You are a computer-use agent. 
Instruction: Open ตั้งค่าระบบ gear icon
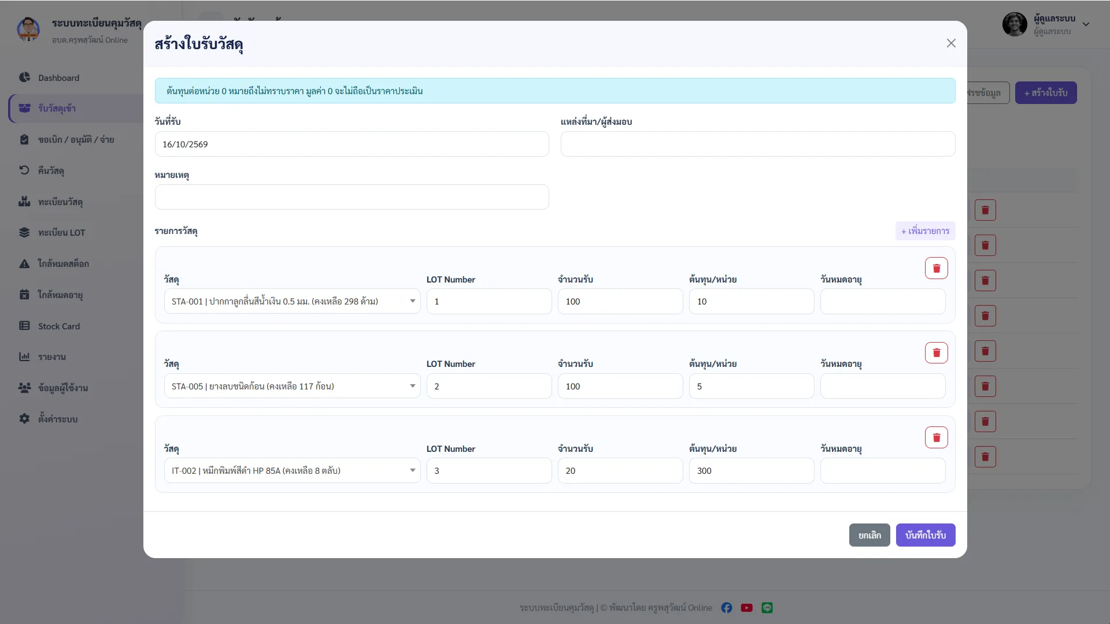click(24, 419)
